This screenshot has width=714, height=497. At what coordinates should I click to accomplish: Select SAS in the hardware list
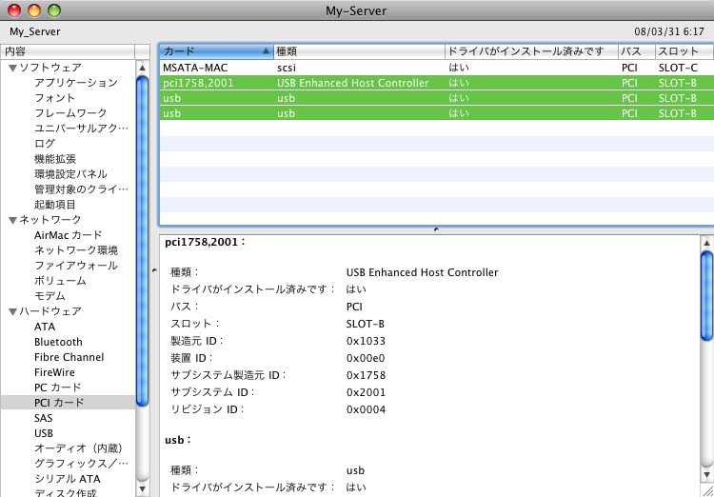[43, 418]
